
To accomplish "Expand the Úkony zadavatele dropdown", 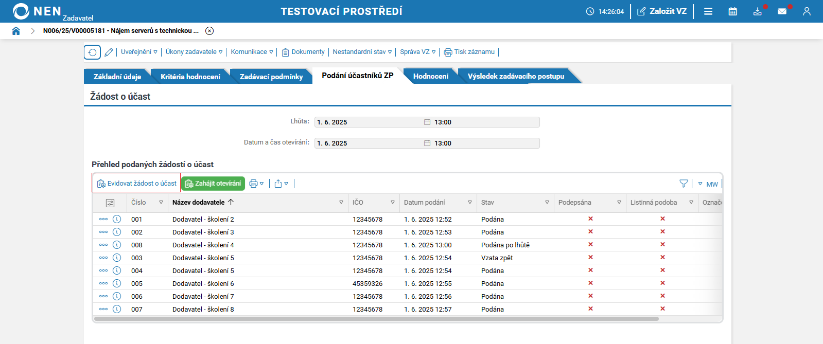I will (x=194, y=52).
